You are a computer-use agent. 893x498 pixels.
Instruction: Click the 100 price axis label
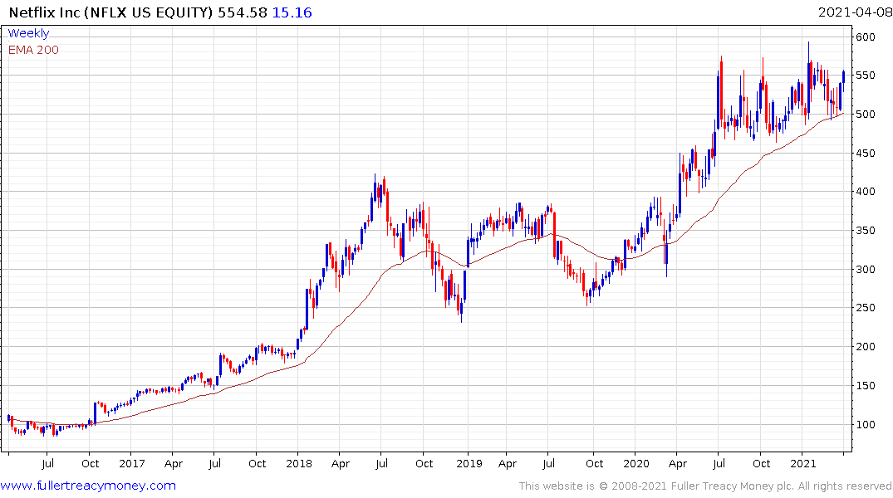pyautogui.click(x=865, y=425)
